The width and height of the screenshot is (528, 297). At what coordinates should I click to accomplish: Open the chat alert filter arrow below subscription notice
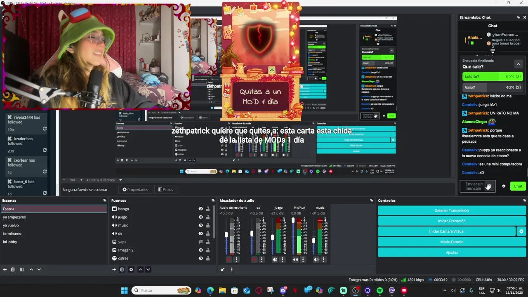(x=493, y=51)
